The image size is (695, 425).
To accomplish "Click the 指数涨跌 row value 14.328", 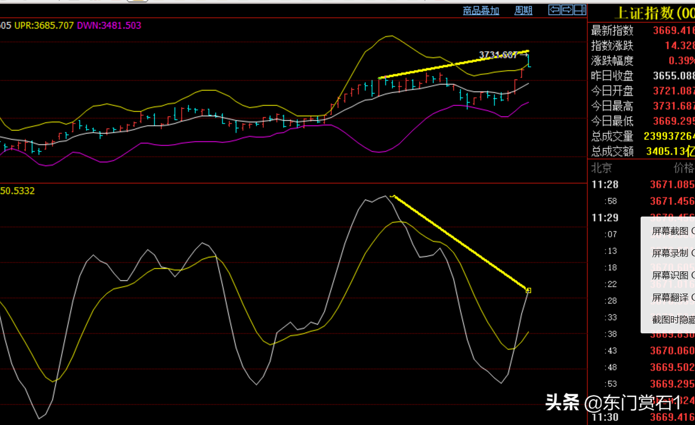I will pos(679,45).
